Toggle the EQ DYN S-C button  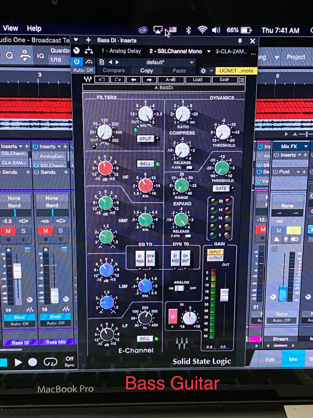pos(150,259)
